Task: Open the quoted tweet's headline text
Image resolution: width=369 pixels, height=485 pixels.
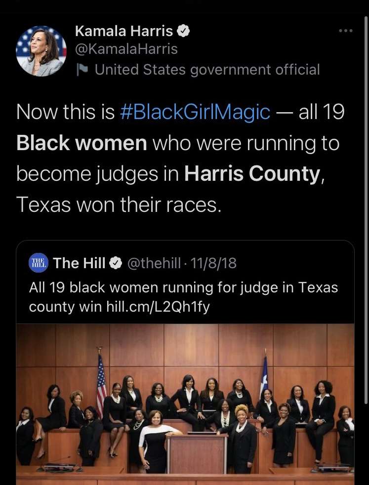Action: pyautogui.click(x=183, y=297)
